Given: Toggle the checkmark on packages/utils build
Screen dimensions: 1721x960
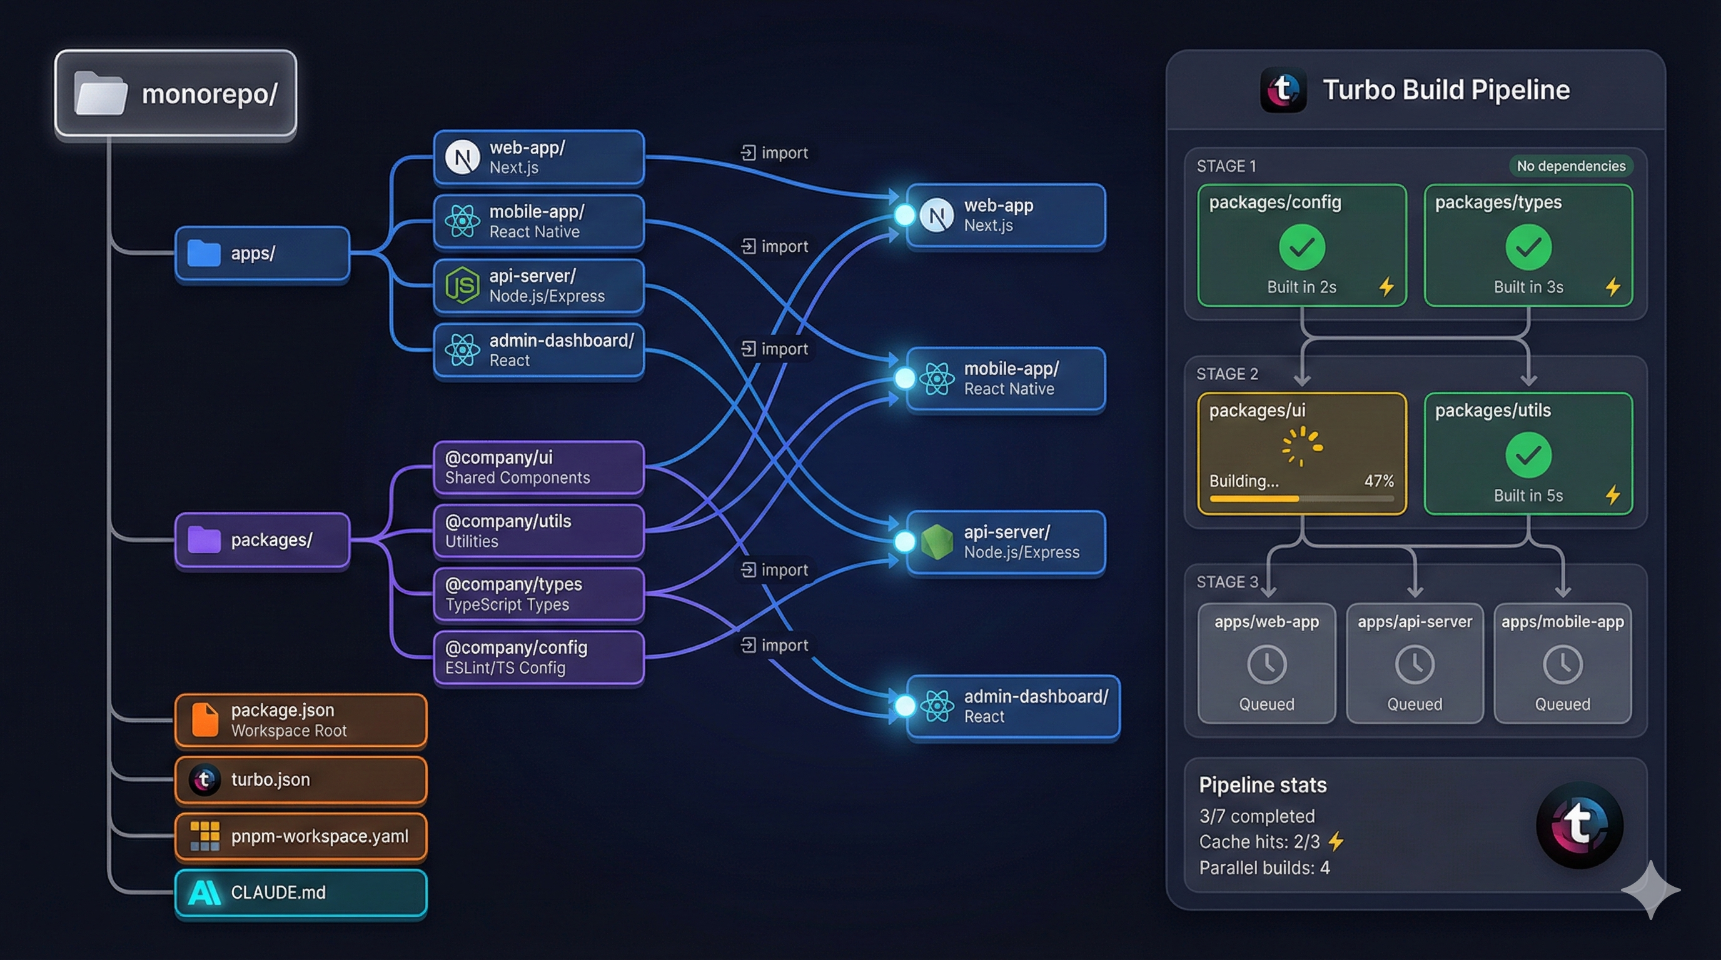Looking at the screenshot, I should [x=1528, y=457].
